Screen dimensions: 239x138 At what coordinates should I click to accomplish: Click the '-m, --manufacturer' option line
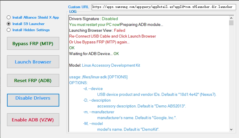click(99, 112)
